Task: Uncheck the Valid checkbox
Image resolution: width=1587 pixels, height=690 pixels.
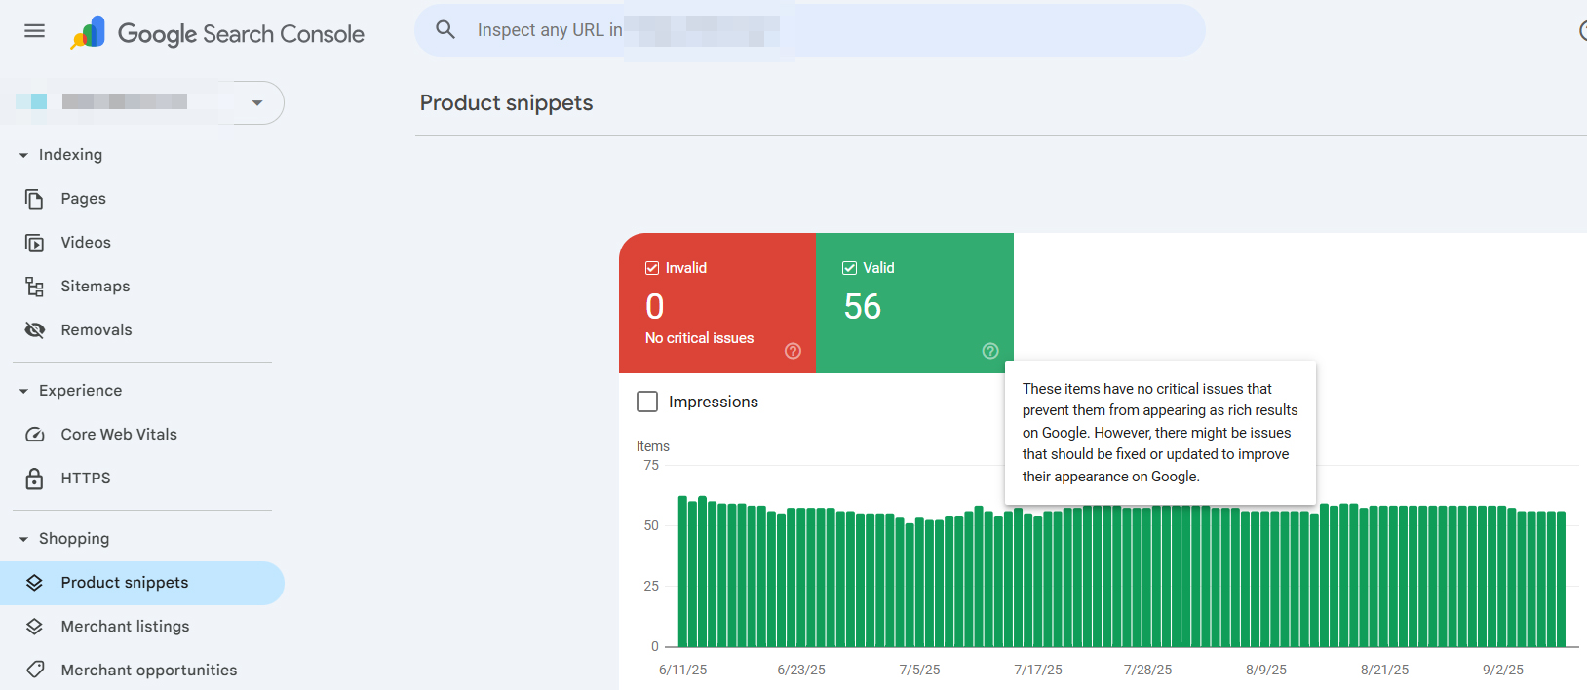Action: (x=849, y=268)
